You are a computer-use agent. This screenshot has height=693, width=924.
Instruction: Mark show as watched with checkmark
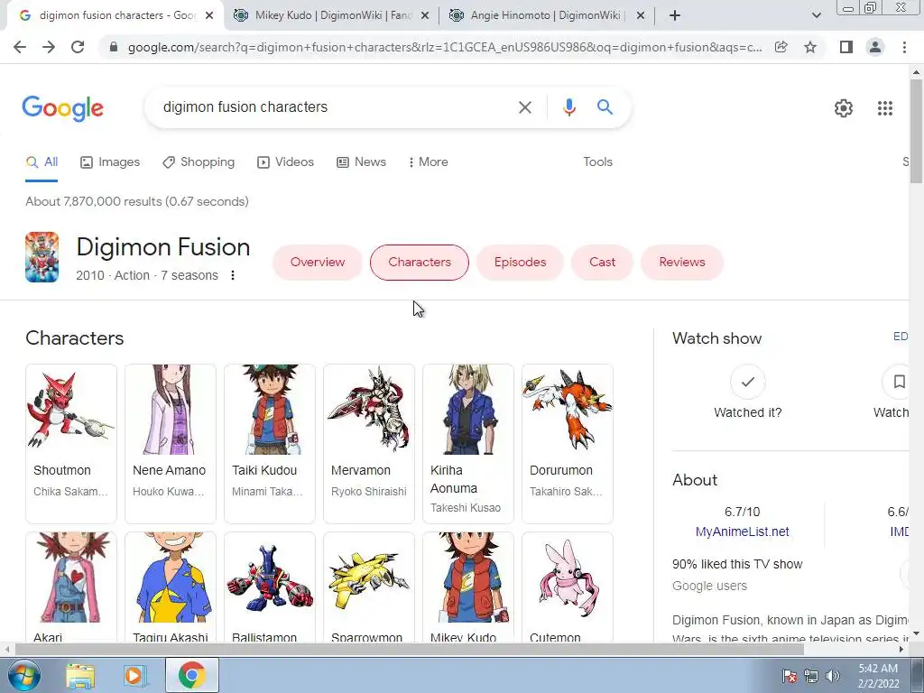748,382
